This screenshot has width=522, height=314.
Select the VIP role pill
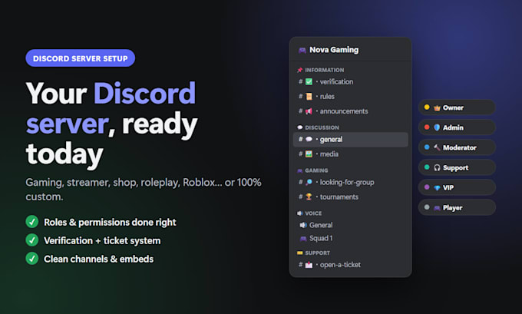pos(457,187)
